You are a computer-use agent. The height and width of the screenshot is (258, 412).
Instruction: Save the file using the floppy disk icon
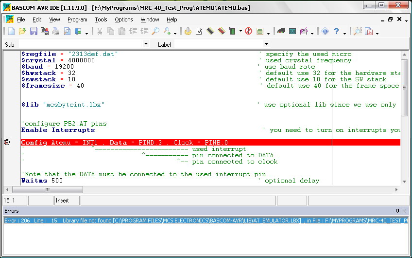pyautogui.click(x=34, y=32)
